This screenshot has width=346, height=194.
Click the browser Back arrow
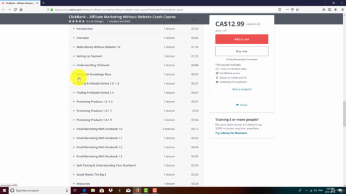point(4,10)
